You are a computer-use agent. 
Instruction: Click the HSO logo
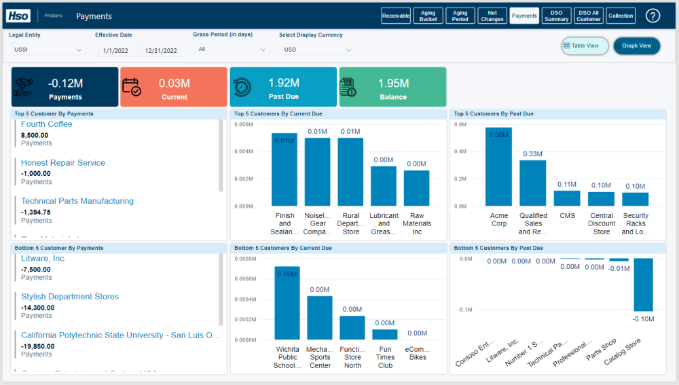18,16
